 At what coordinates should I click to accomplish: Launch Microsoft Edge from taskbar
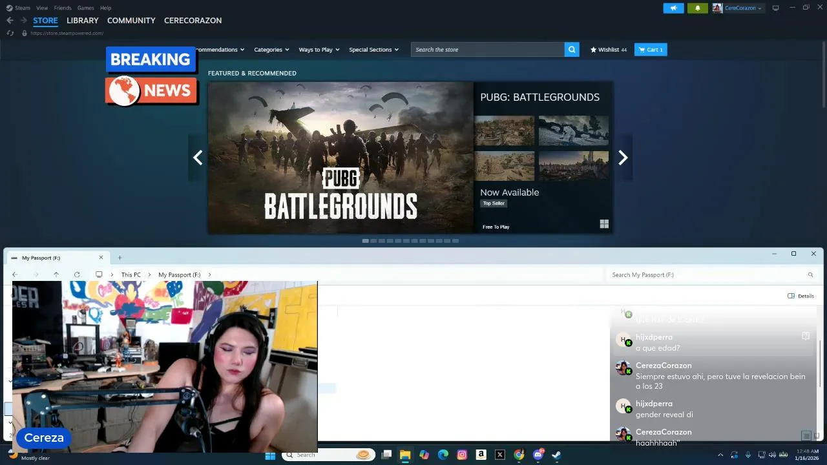(443, 455)
